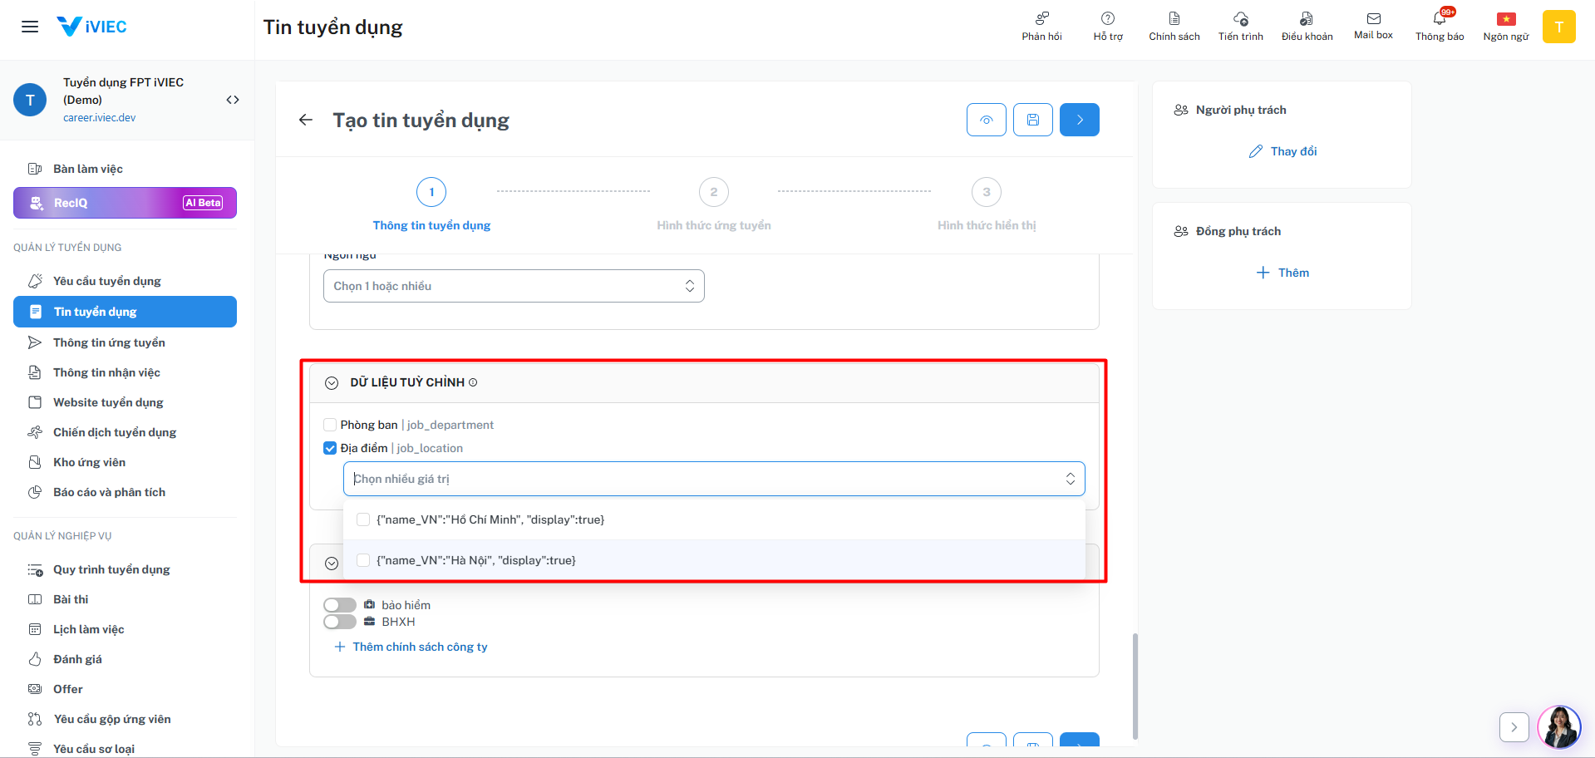Check the Phòng ban checkbox
This screenshot has height=758, width=1595.
(x=330, y=425)
